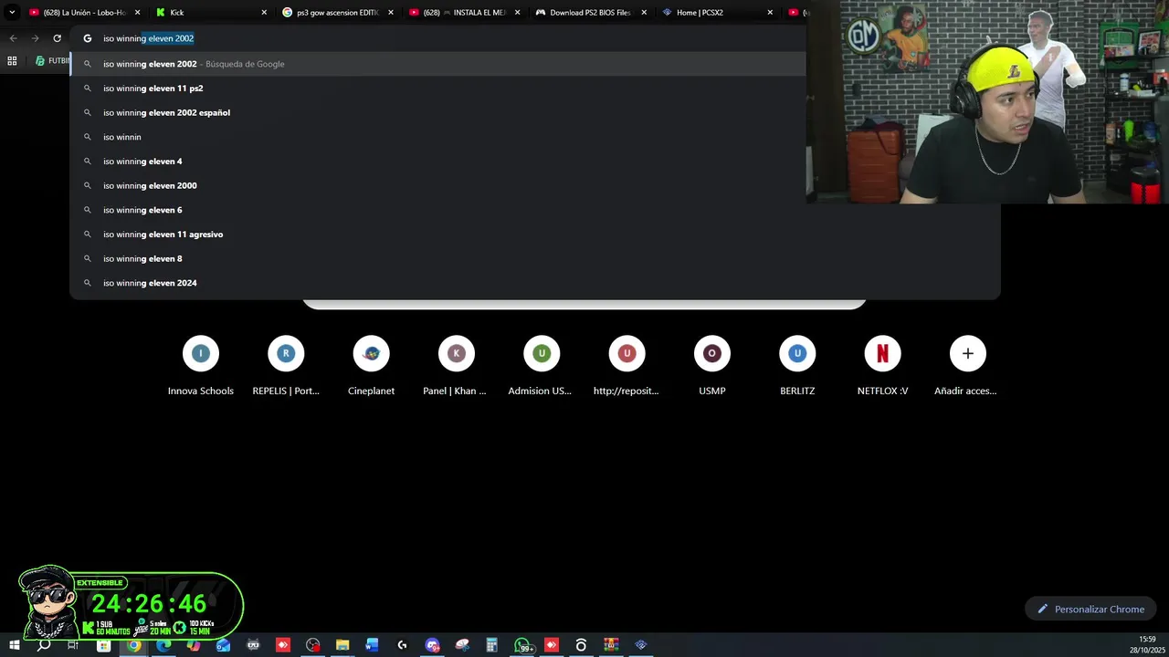Open the REPELIS shortcut
This screenshot has width=1169, height=657.
(x=286, y=366)
